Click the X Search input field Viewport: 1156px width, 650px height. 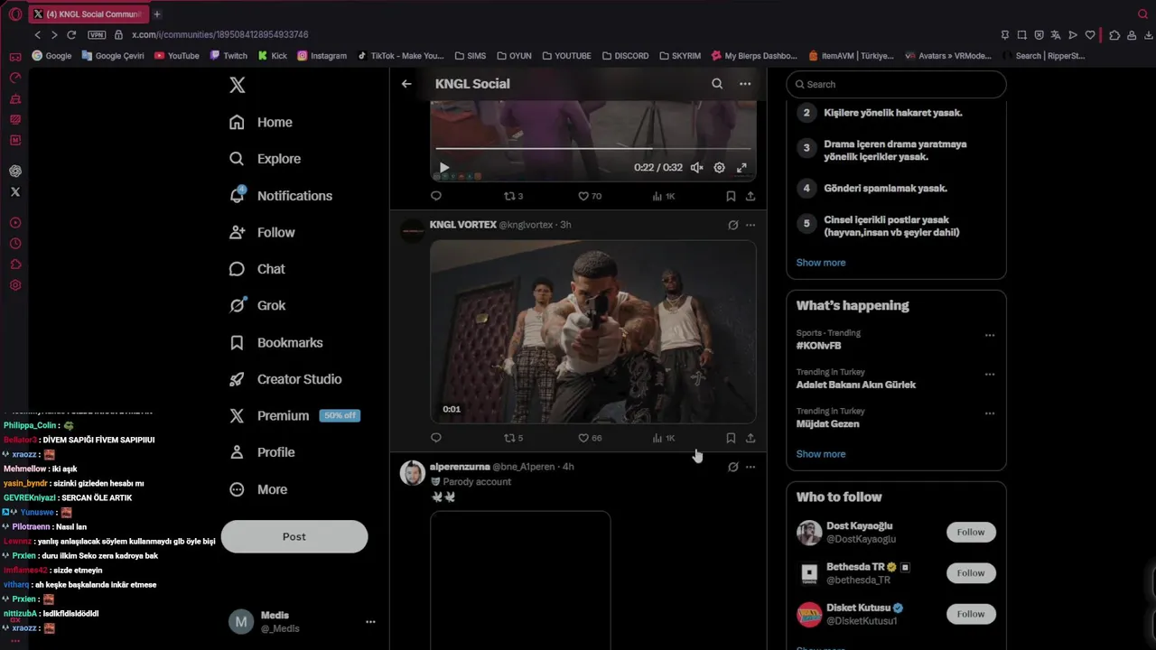tap(896, 84)
